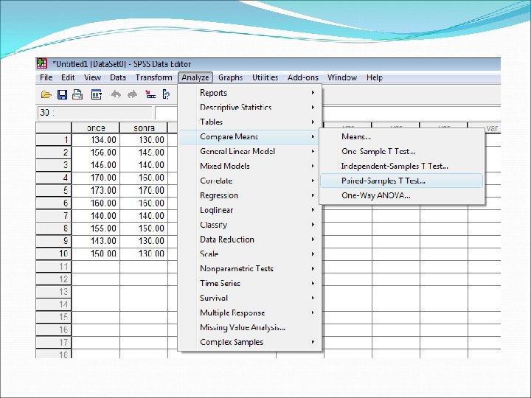The width and height of the screenshot is (531, 398).
Task: Expand the Descriptive Statistics submenu
Action: point(250,108)
